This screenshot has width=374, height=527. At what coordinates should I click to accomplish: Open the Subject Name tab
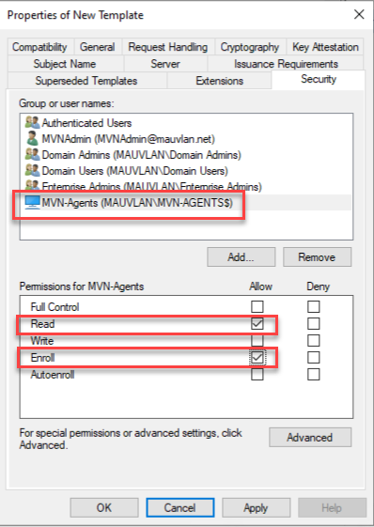[65, 64]
